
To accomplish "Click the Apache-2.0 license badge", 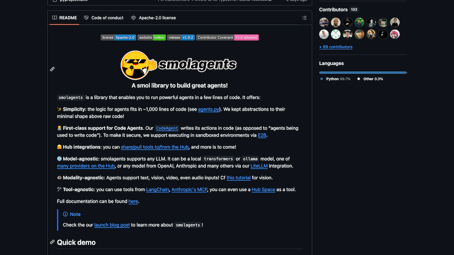I will click(118, 38).
